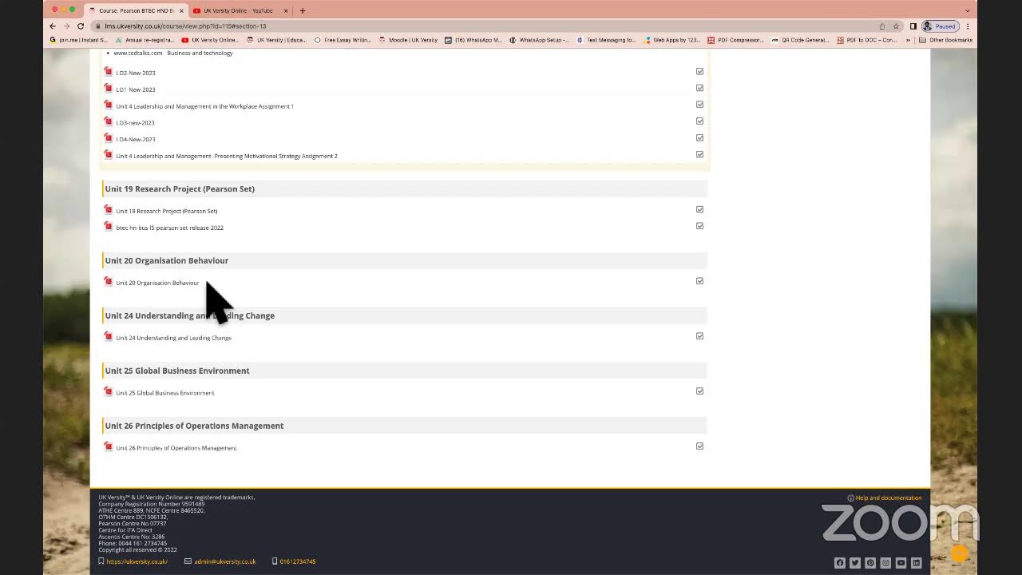This screenshot has width=1022, height=575.
Task: Share the page via the address bar share icon
Action: (882, 26)
